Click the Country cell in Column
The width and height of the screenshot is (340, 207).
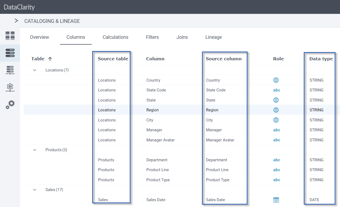[153, 80]
